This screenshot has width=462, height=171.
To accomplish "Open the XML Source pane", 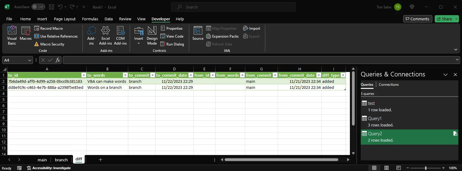I will click(x=198, y=33).
